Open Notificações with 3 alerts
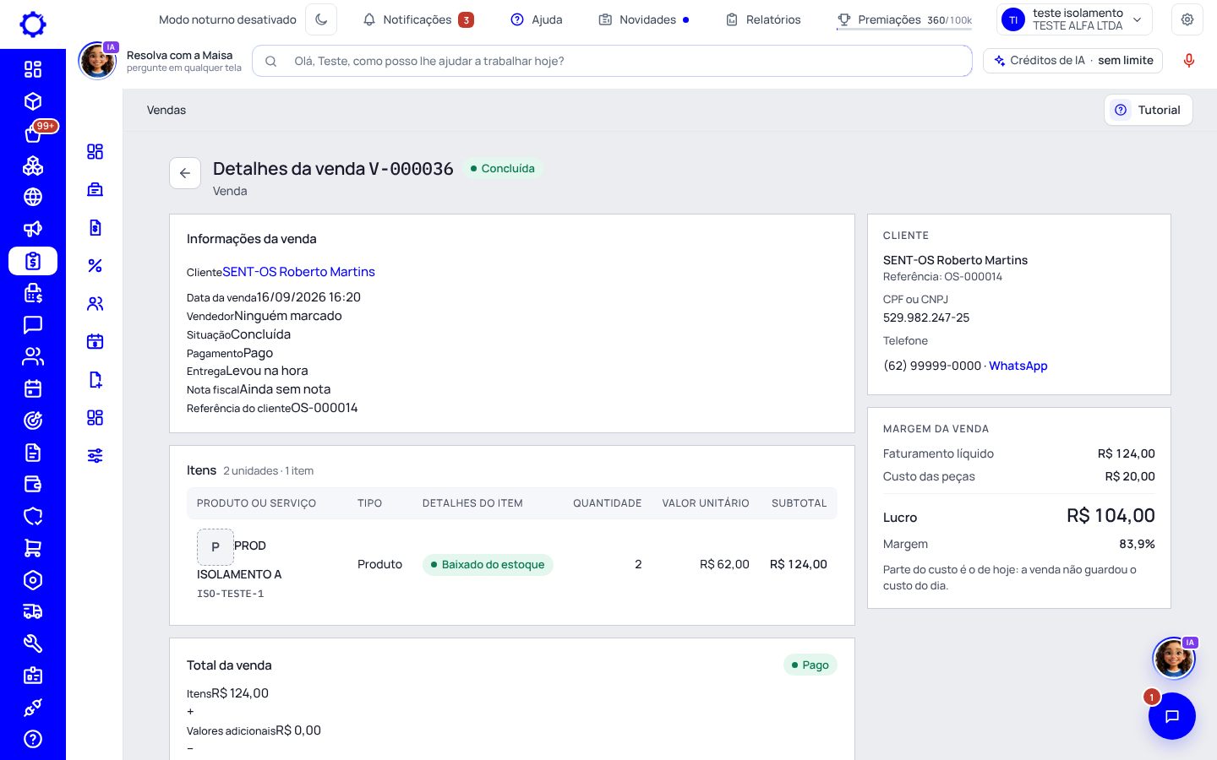This screenshot has height=760, width=1217. pyautogui.click(x=418, y=19)
